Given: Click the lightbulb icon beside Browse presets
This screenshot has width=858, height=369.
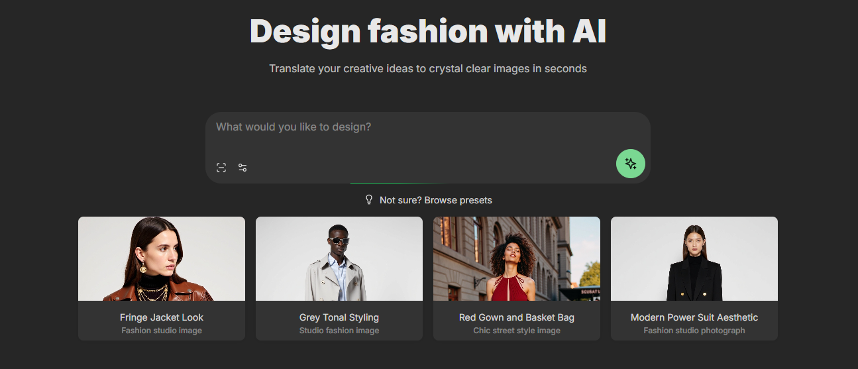Looking at the screenshot, I should coord(369,199).
